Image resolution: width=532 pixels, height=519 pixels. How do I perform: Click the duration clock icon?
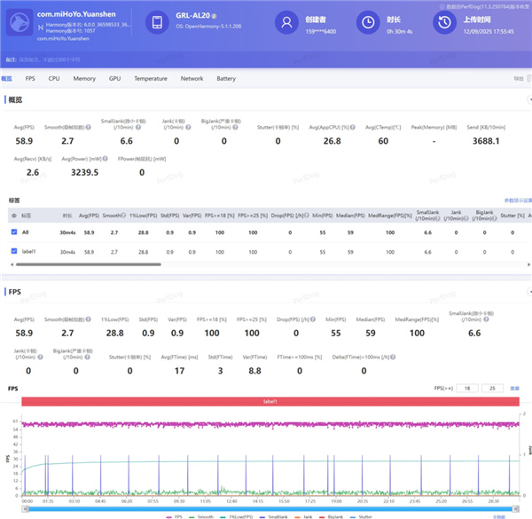tap(367, 23)
